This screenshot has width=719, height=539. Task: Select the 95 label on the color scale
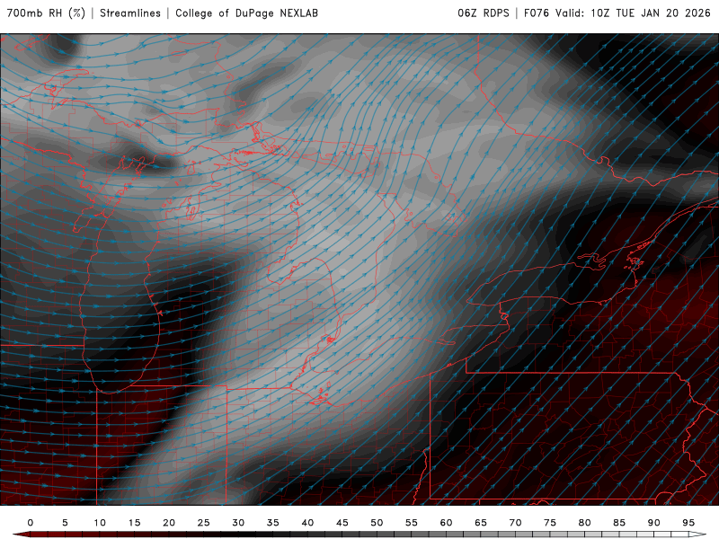point(688,523)
